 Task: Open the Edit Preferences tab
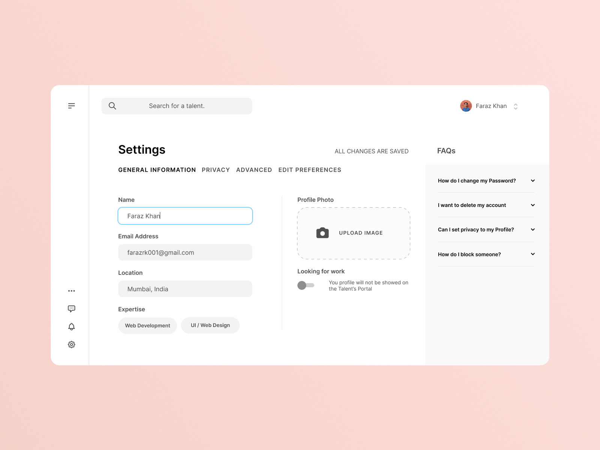[310, 169]
